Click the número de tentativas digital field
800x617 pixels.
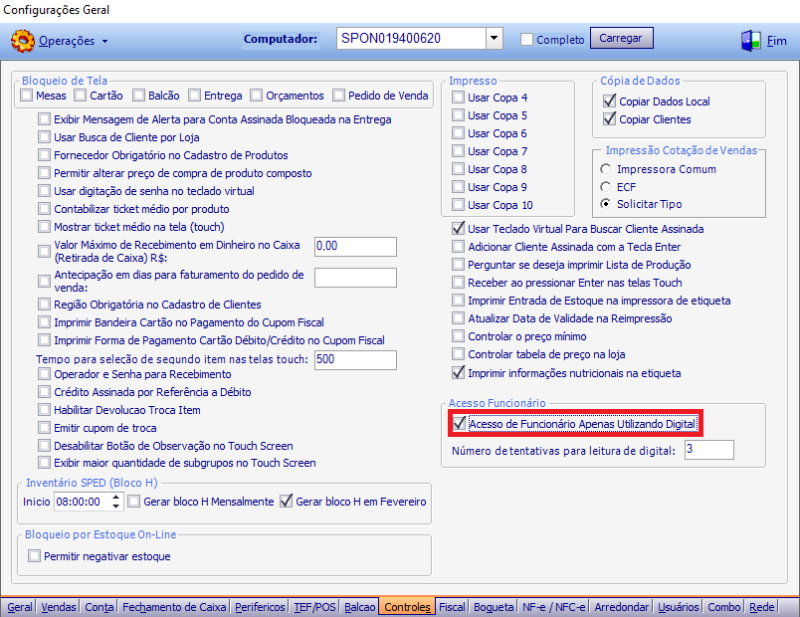click(x=709, y=450)
